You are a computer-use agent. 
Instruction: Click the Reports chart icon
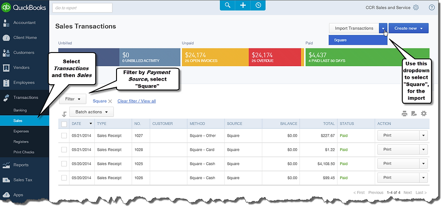click(6, 165)
